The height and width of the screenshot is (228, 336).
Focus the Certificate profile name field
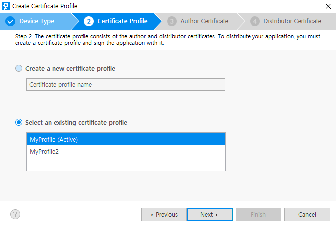125,85
